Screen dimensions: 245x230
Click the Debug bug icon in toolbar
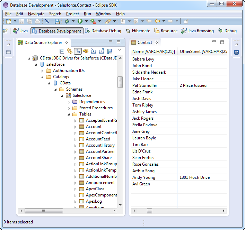(67, 21)
